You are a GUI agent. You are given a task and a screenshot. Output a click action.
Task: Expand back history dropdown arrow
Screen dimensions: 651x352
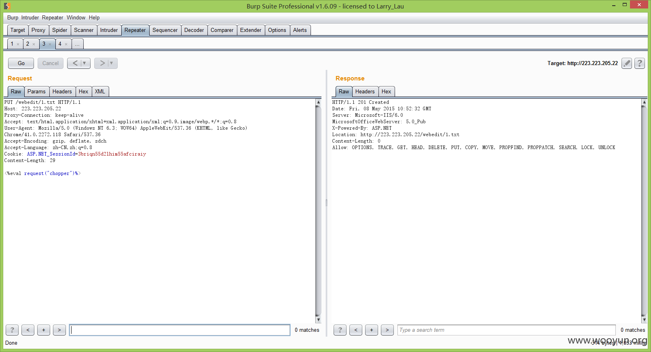(85, 63)
